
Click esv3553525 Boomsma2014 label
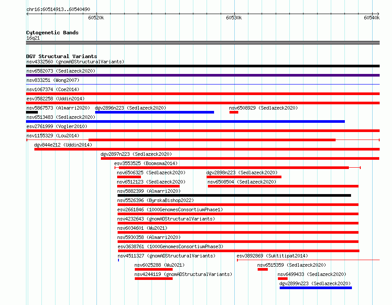pyautogui.click(x=146, y=163)
